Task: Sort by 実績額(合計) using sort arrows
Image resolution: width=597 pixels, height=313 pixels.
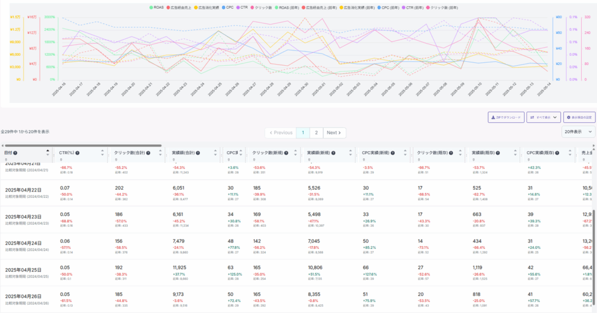Action: (x=215, y=153)
